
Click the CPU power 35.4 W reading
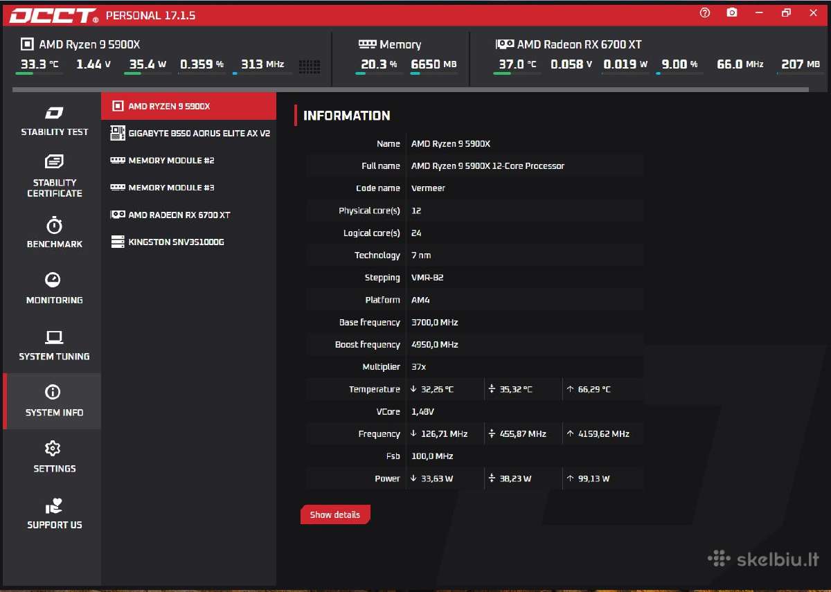point(148,64)
